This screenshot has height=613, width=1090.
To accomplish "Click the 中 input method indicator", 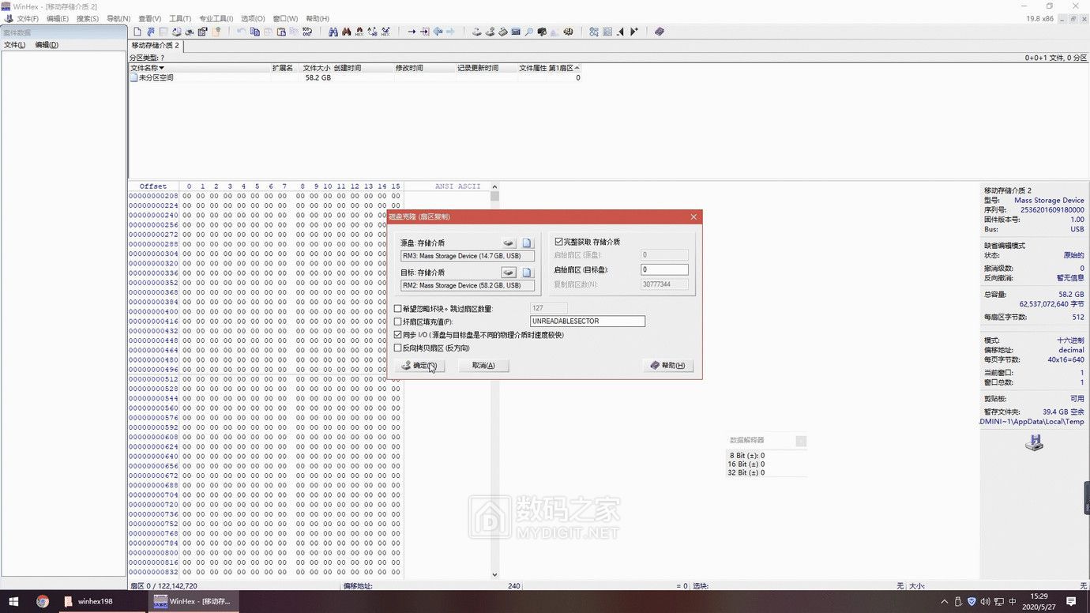I will tap(1013, 602).
